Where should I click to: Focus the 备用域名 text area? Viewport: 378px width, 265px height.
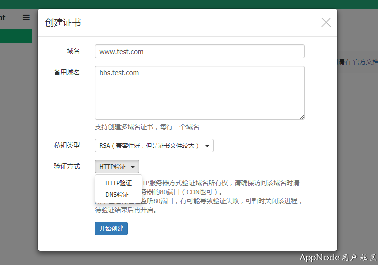[200, 93]
